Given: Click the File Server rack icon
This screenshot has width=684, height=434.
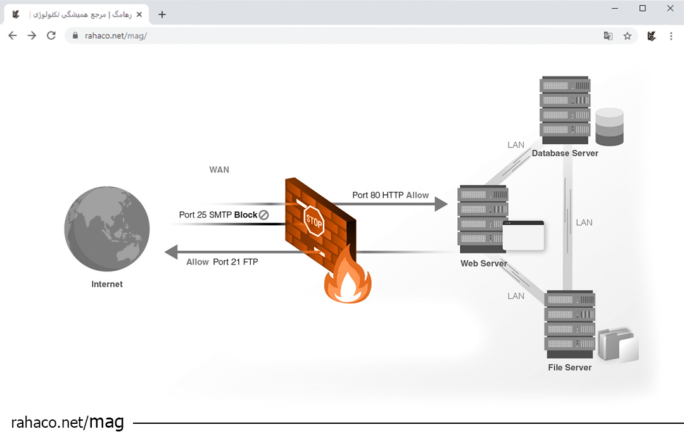Looking at the screenshot, I should (569, 324).
